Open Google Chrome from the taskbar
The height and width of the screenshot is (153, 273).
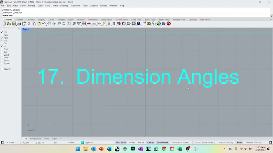tap(164, 149)
